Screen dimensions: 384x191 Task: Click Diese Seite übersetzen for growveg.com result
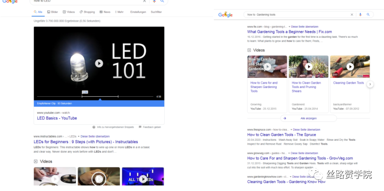(x=304, y=153)
